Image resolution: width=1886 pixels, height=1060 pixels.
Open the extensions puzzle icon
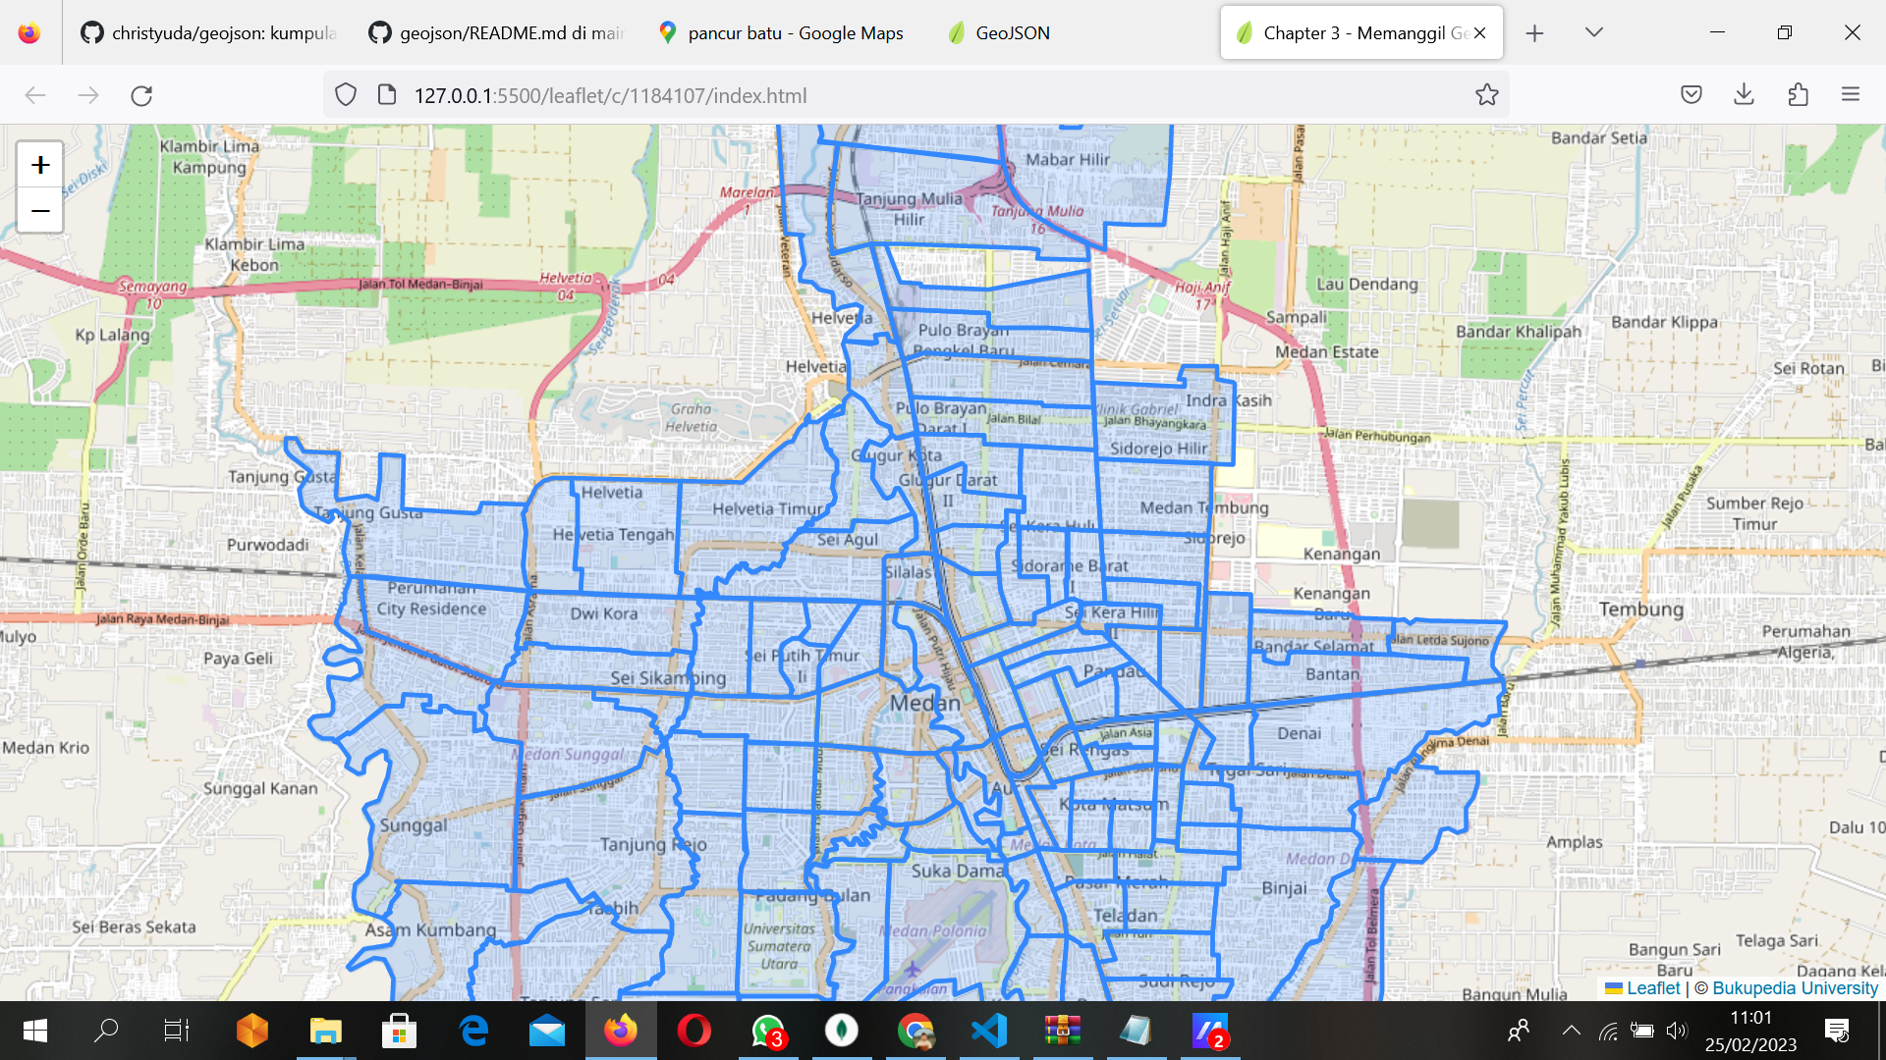[1798, 95]
